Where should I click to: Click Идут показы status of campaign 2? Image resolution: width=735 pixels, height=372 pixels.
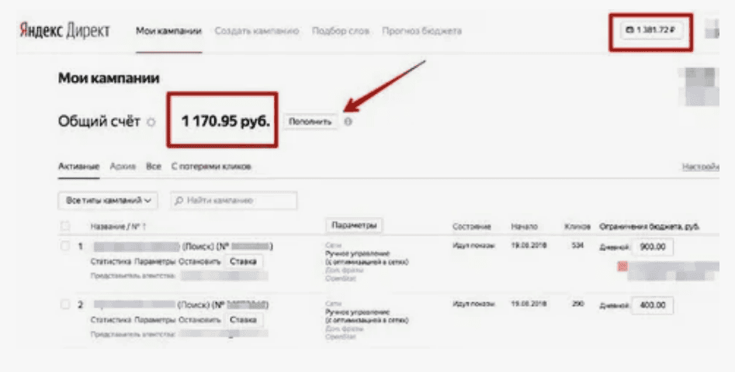(473, 304)
